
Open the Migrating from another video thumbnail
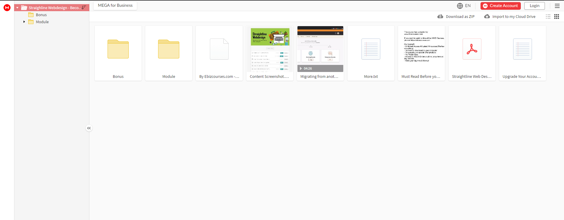(x=320, y=49)
